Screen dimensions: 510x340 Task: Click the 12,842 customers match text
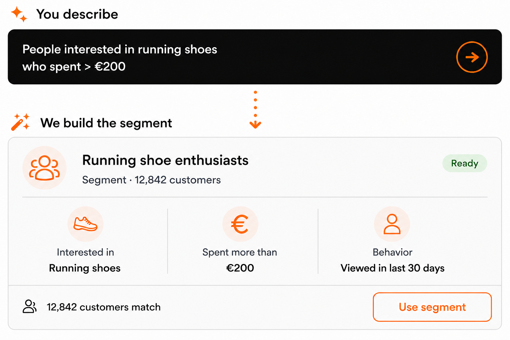pos(104,307)
